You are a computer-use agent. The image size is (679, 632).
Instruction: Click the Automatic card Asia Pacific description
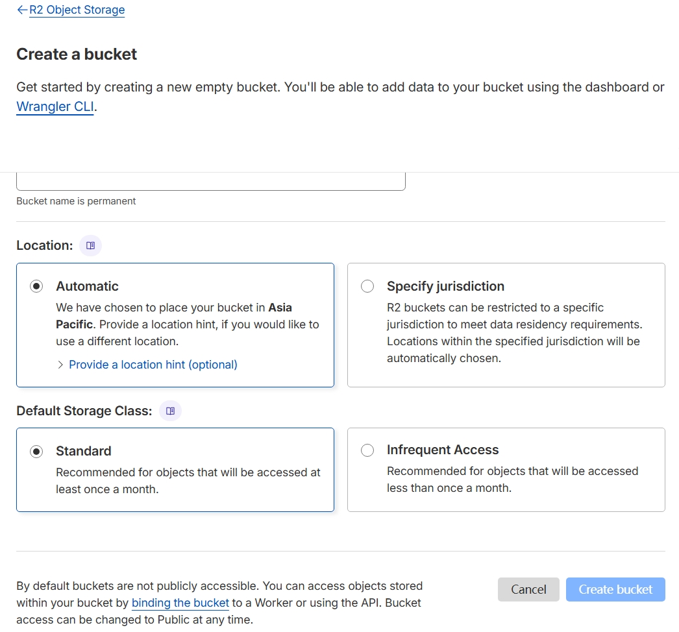[187, 324]
